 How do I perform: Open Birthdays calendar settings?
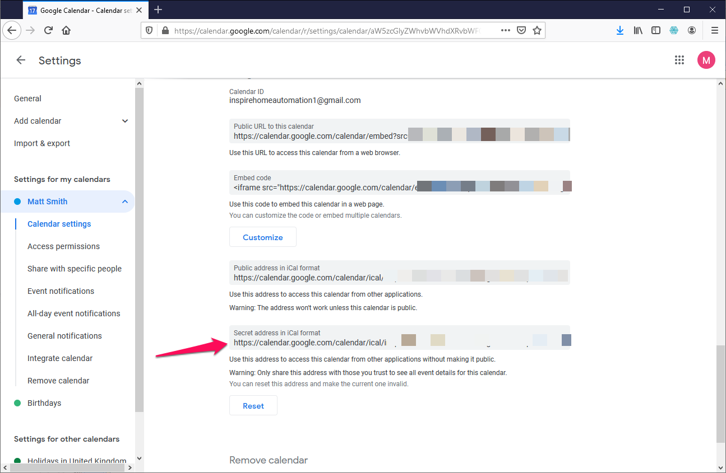tap(44, 403)
